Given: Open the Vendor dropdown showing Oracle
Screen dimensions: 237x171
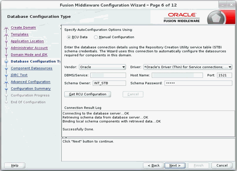Looking at the screenshot, I should coord(102,67).
